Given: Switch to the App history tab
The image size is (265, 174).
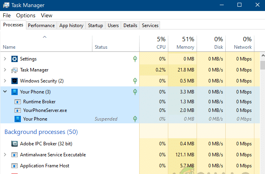Looking at the screenshot, I should coord(71,26).
